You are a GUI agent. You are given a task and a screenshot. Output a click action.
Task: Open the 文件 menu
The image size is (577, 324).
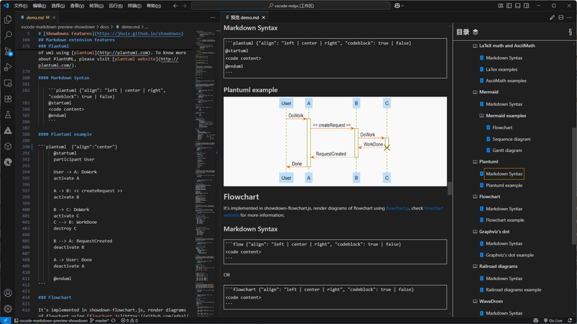(21, 6)
